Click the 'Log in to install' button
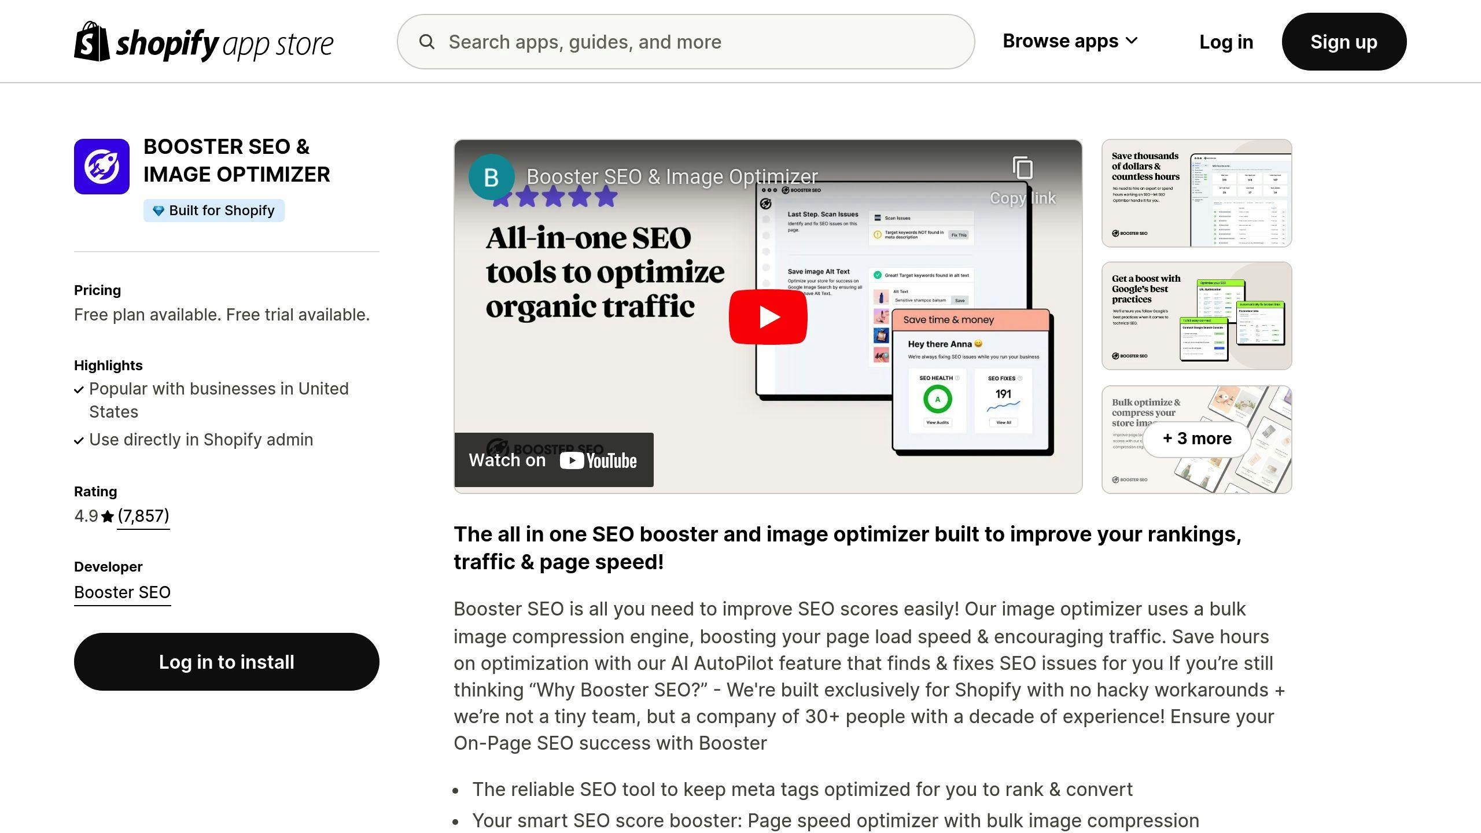 (226, 661)
